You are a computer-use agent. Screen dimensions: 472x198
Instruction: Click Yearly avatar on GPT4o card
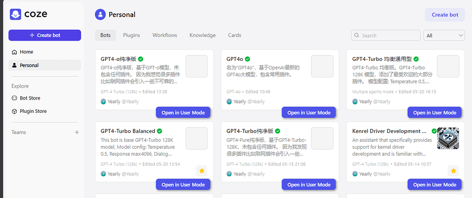(230, 102)
